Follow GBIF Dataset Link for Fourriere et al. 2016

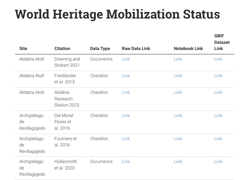click(x=218, y=139)
